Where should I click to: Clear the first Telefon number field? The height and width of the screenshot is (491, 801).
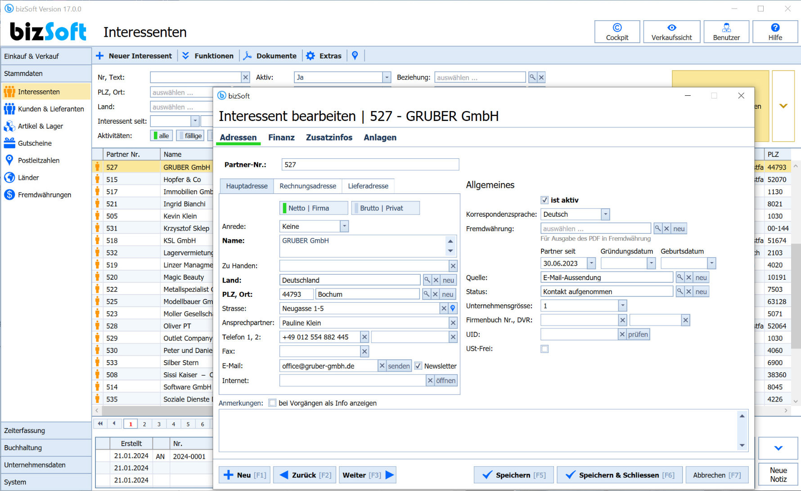coord(364,337)
